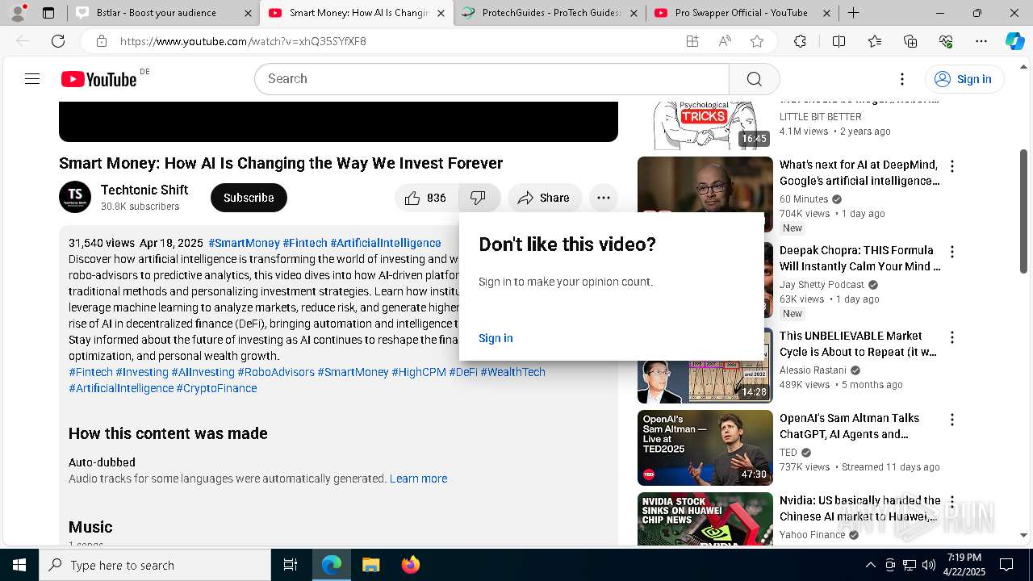Click the header Sign in button

(x=964, y=78)
